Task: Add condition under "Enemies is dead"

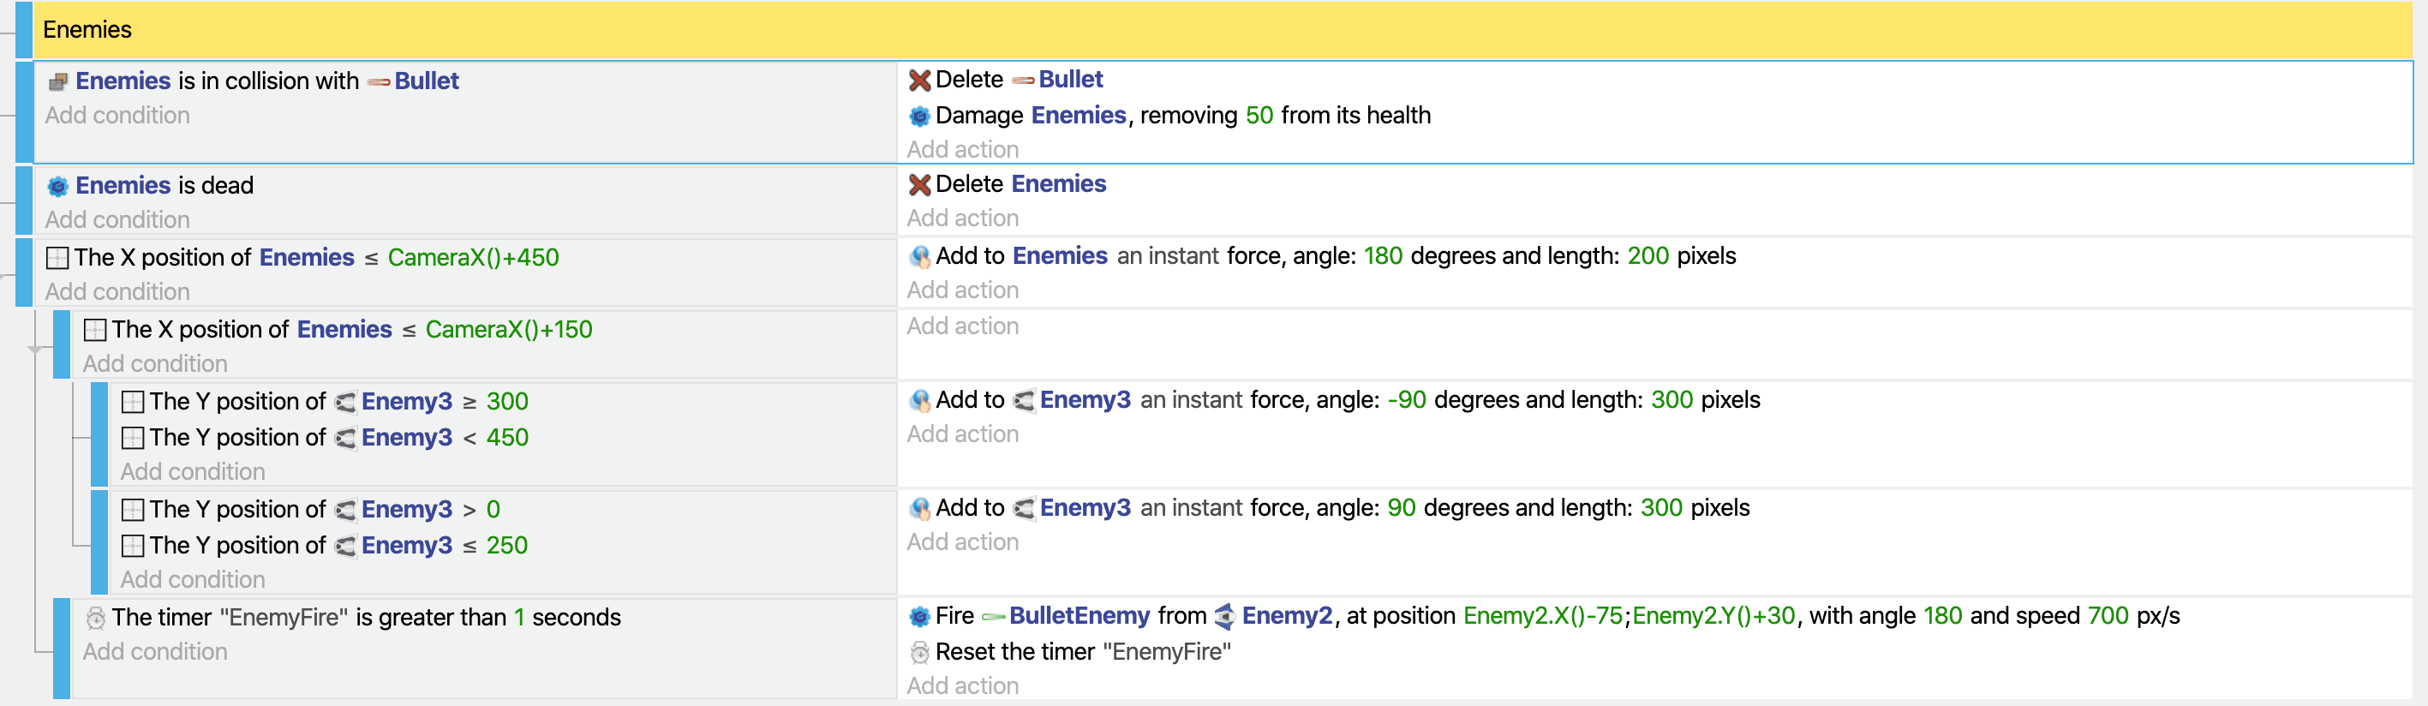Action: pyautogui.click(x=118, y=219)
